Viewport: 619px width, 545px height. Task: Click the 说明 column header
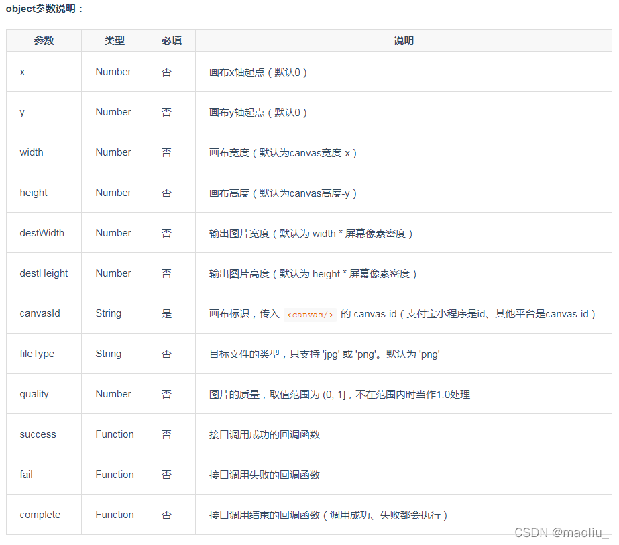[403, 40]
